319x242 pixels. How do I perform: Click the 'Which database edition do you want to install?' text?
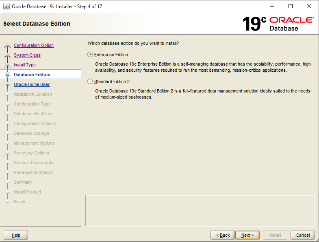click(x=133, y=43)
